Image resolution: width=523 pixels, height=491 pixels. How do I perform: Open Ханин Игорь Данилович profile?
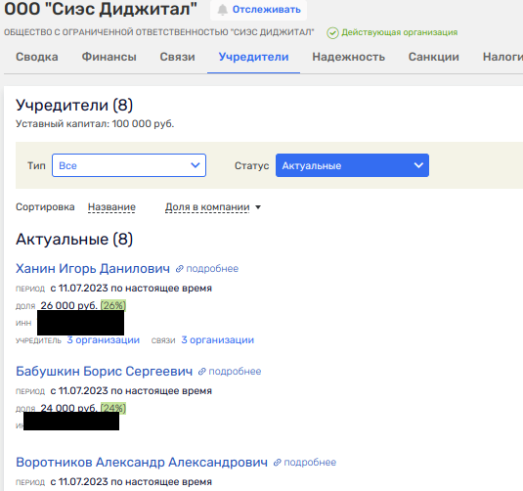pyautogui.click(x=93, y=268)
